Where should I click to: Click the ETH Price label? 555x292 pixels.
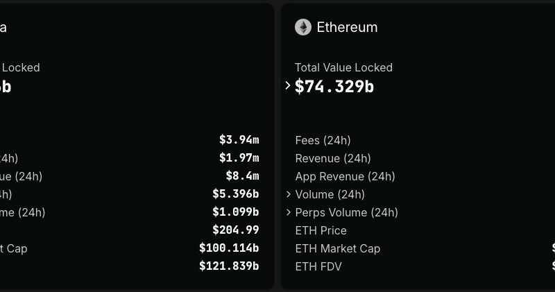point(321,231)
